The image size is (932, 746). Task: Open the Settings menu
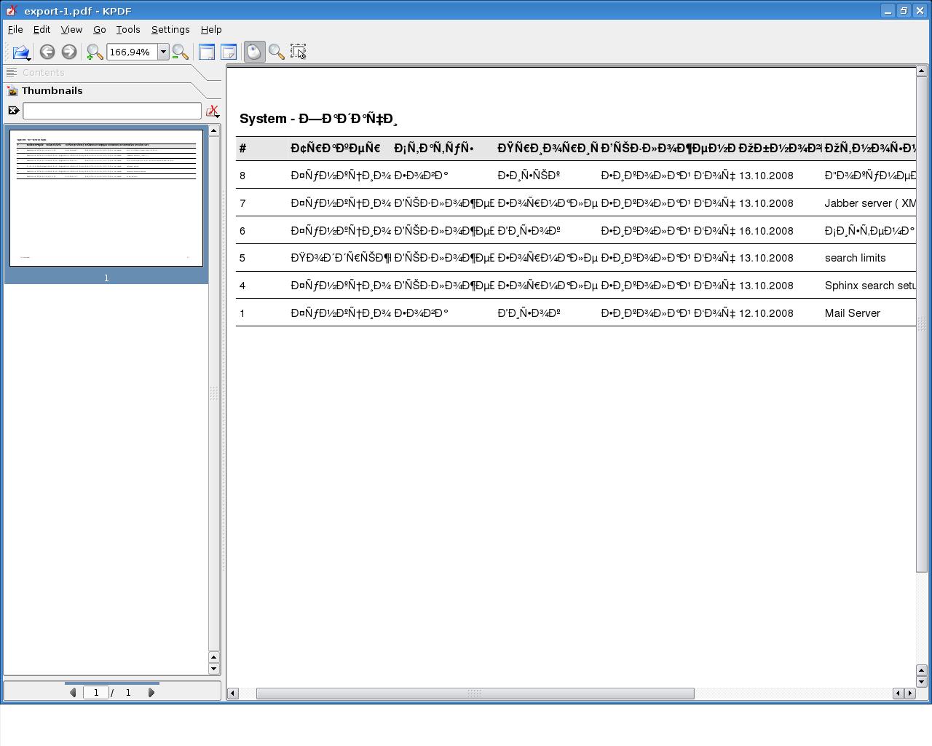[x=170, y=30]
